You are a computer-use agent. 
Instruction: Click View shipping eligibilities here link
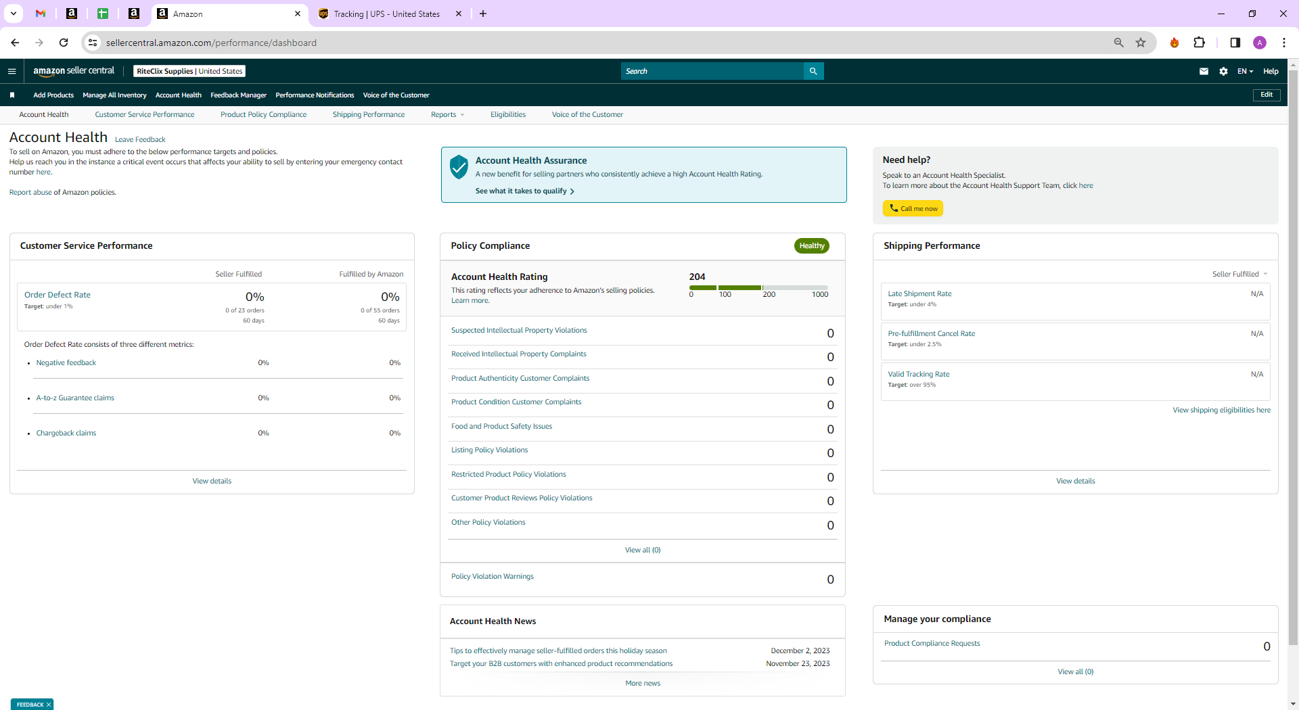pyautogui.click(x=1221, y=410)
